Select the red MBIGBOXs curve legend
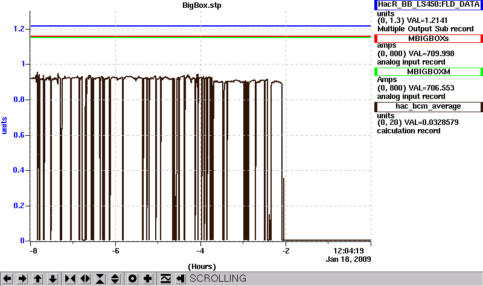 tap(429, 39)
